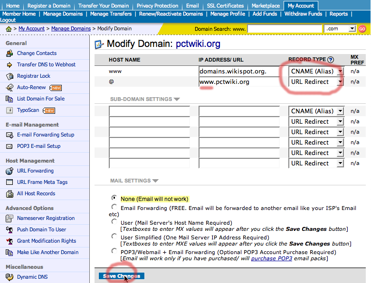
Task: Click the List Domain For Sale icon
Action: [10, 99]
